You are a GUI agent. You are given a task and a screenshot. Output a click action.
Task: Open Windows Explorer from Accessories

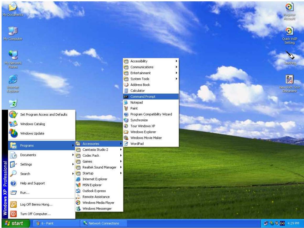tap(151, 132)
